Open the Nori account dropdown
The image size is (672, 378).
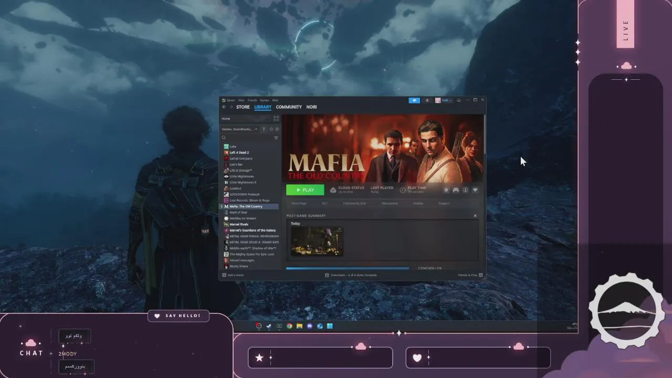click(x=443, y=100)
